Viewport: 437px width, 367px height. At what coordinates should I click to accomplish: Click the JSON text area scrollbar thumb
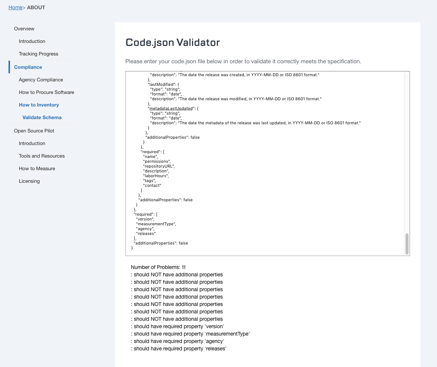tap(407, 244)
